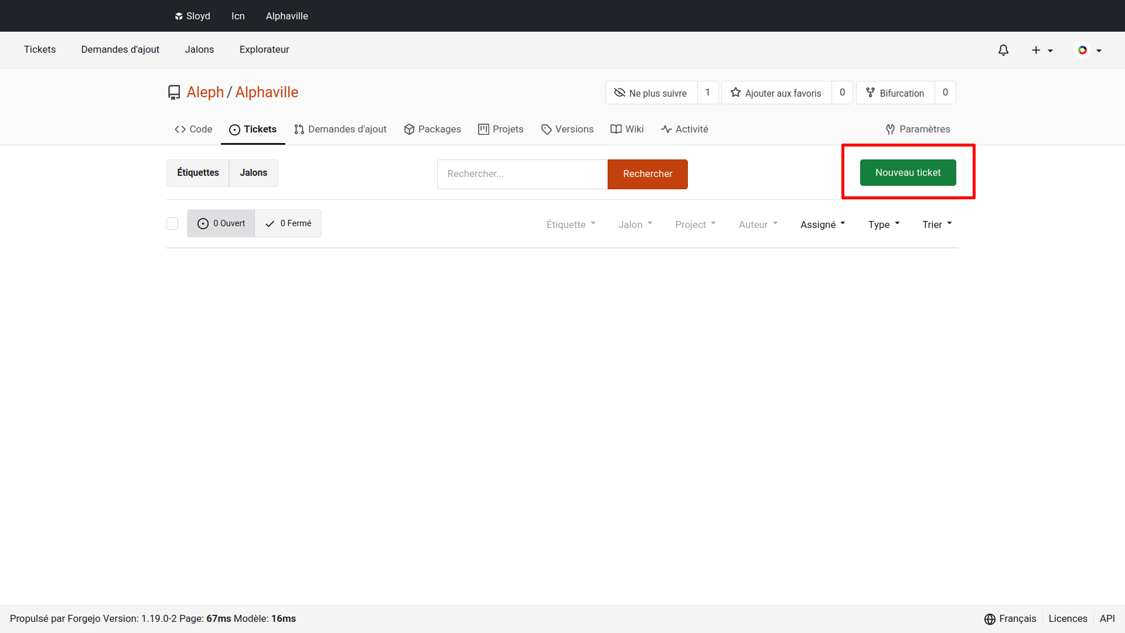The image size is (1125, 633).
Task: Tick the select-all tickets checkbox
Action: (172, 224)
